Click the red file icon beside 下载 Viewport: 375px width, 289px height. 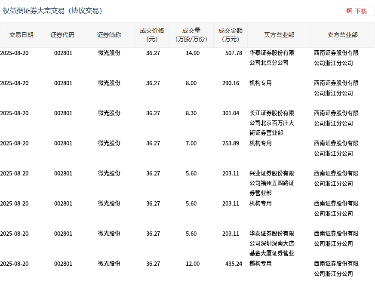[x=349, y=11]
